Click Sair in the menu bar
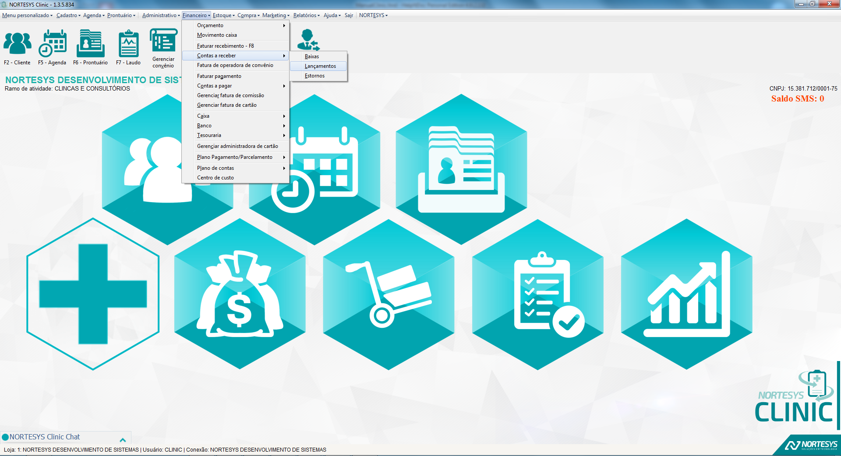Screen dimensions: 841x456 [349, 15]
